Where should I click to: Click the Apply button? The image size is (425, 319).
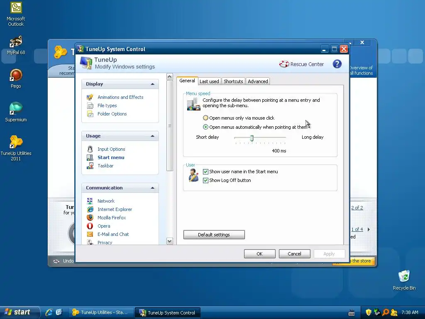tap(329, 254)
